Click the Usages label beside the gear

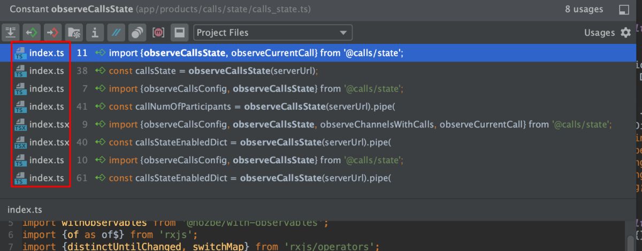coord(599,33)
